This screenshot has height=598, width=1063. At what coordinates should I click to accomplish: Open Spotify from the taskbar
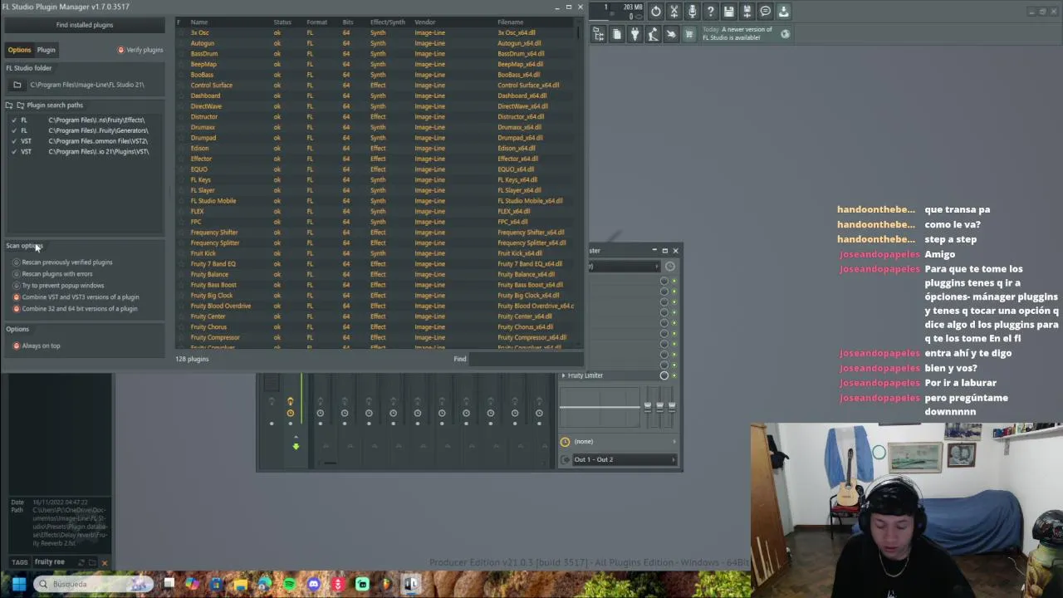tap(289, 584)
